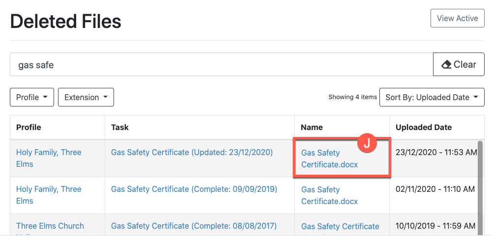Viewport: 491px width, 238px height.
Task: Open task updated 23/12/2020
Action: [x=192, y=153]
